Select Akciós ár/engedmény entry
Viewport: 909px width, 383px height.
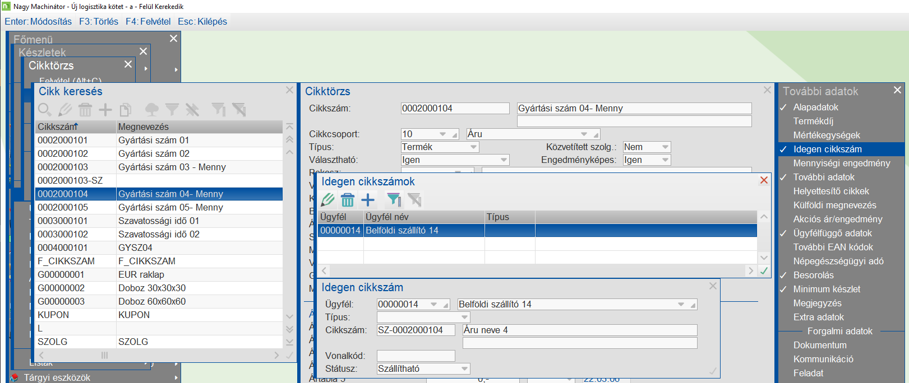tap(838, 219)
